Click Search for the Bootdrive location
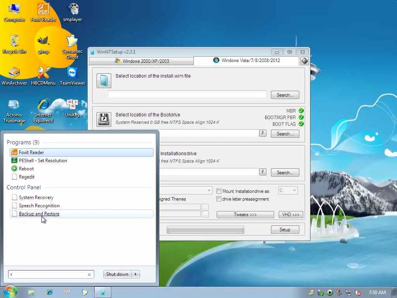 (285, 134)
